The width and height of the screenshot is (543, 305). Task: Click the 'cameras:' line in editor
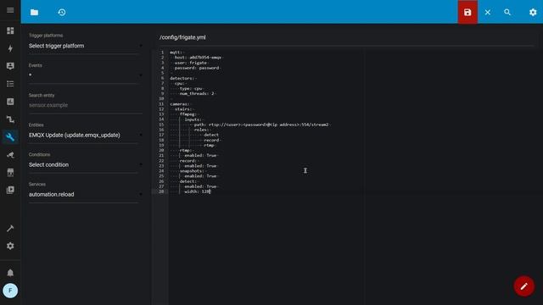[179, 104]
